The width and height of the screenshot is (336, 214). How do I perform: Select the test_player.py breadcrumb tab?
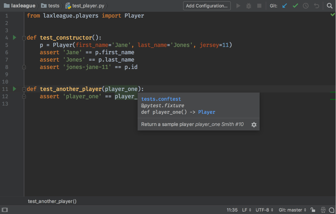[86, 5]
